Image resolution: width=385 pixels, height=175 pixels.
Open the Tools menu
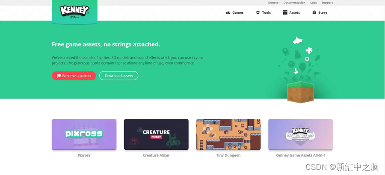coord(263,12)
